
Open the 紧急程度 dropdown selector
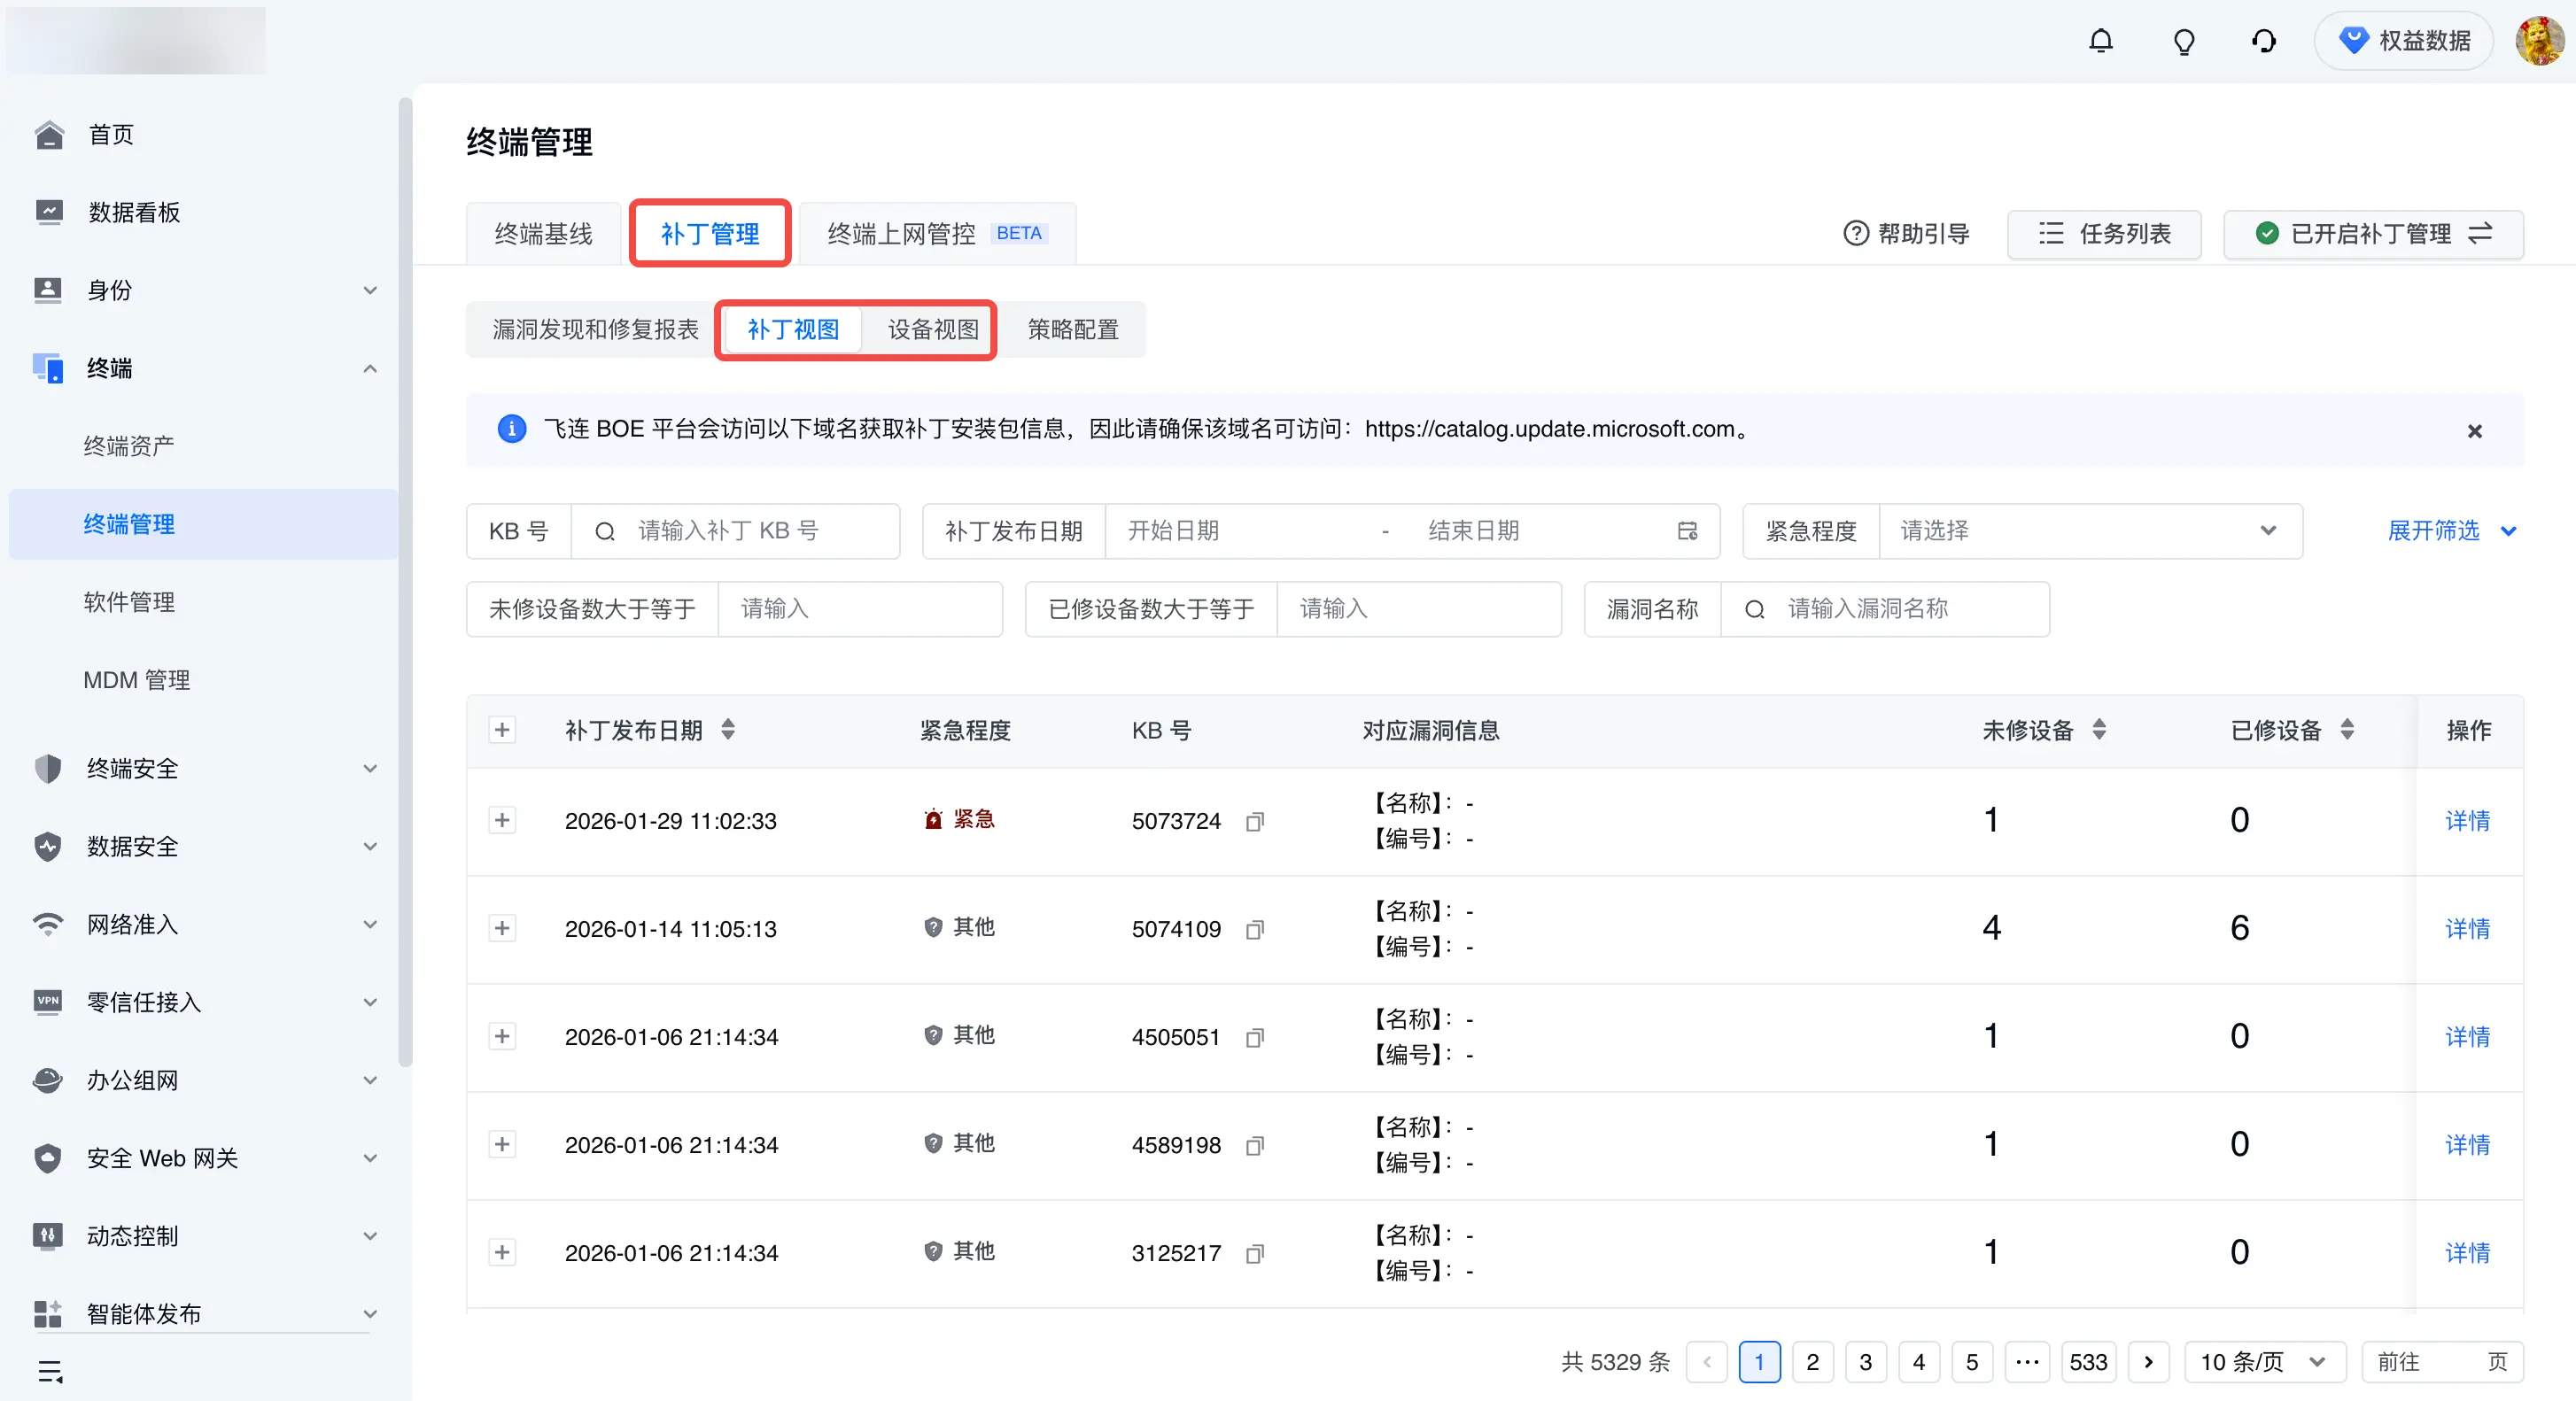point(2090,531)
